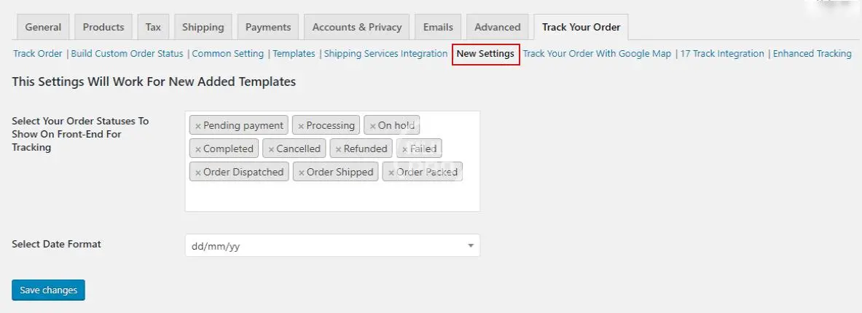Remove the Order Dispatched status tag

point(197,173)
